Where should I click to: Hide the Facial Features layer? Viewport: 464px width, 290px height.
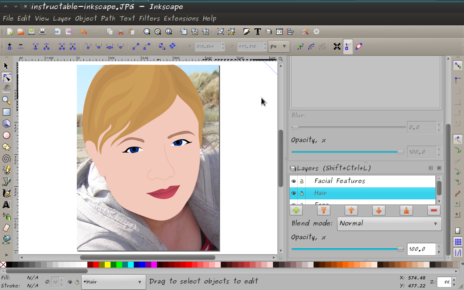293,181
